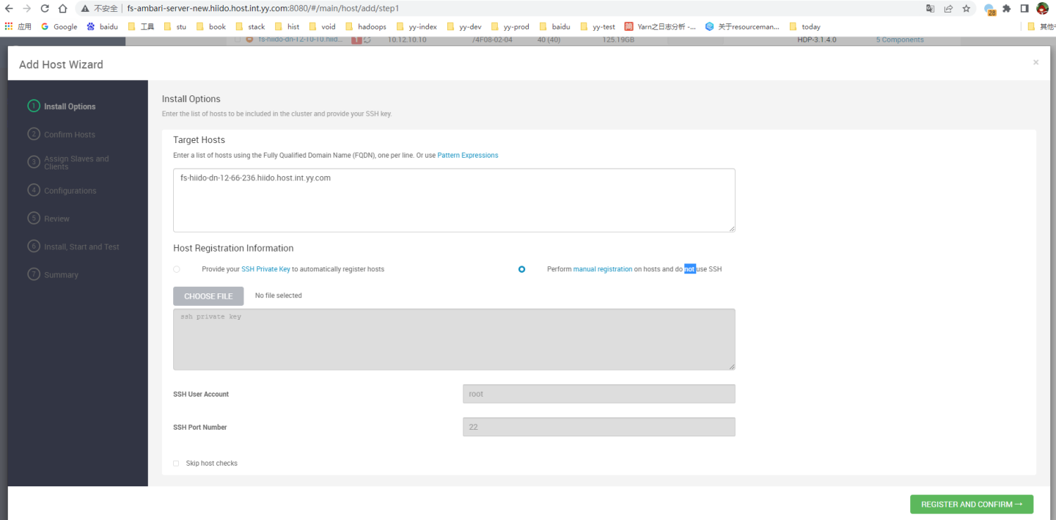
Task: Bookmark this page with the star icon
Action: point(967,9)
